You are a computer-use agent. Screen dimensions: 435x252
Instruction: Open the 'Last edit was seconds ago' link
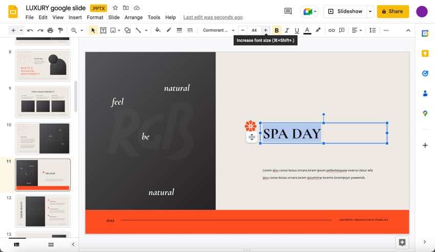click(213, 17)
